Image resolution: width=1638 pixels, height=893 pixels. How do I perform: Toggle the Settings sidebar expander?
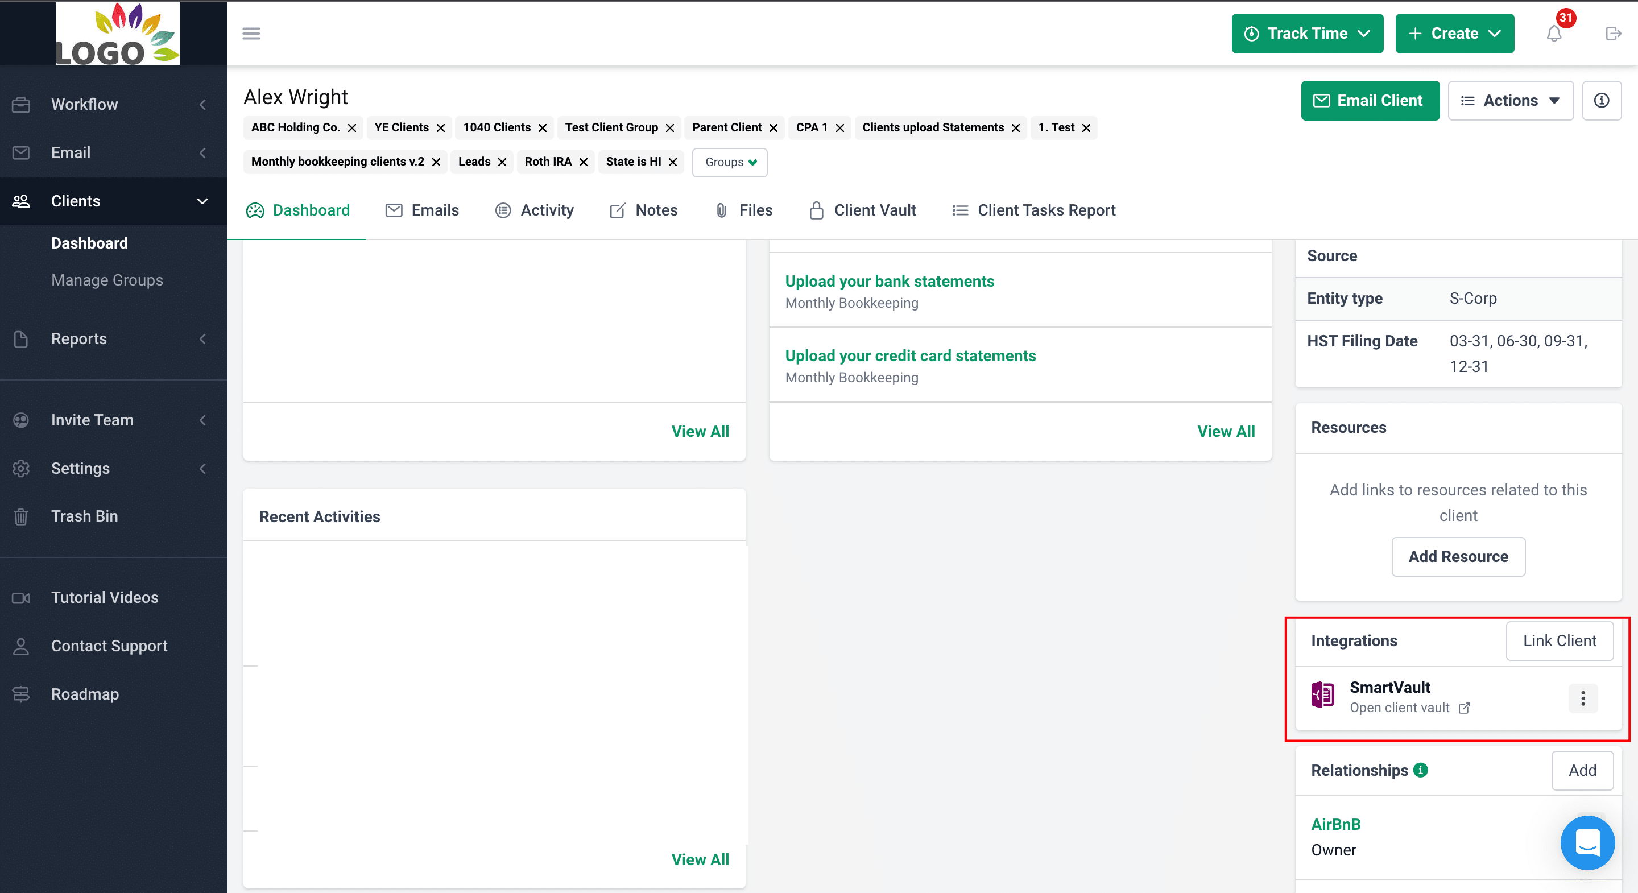201,469
